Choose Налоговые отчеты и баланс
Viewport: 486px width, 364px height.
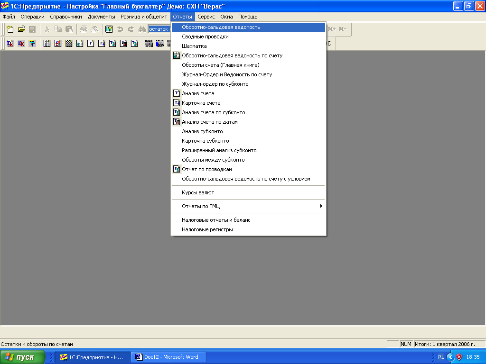tap(248, 220)
